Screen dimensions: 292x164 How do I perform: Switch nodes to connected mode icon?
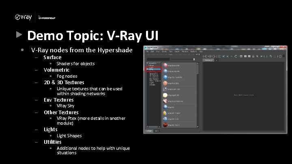[x=245, y=56]
